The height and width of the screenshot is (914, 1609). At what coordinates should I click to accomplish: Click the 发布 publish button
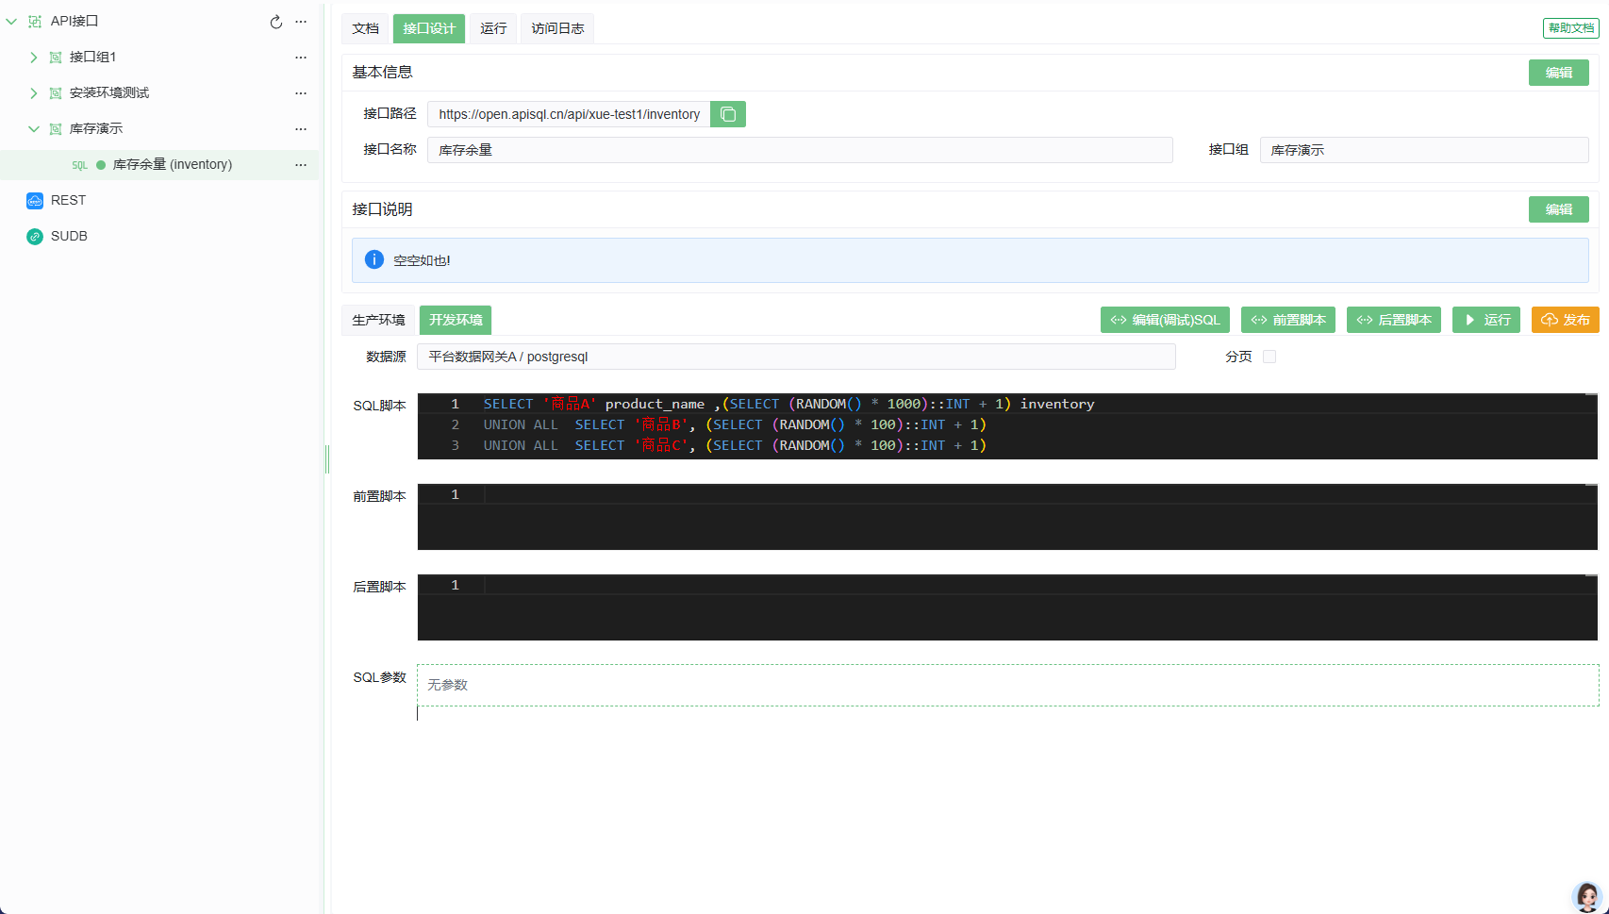[x=1565, y=320]
